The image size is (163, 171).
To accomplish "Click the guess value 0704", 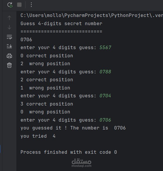I will pyautogui.click(x=105, y=96).
